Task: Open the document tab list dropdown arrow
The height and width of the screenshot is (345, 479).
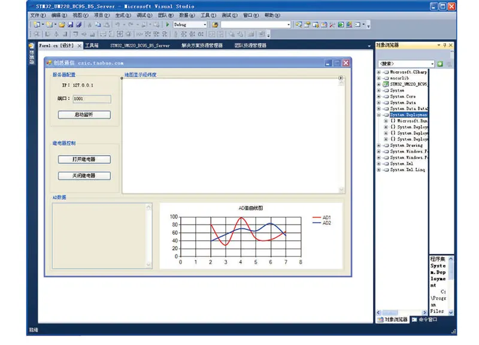Action: pos(369,46)
